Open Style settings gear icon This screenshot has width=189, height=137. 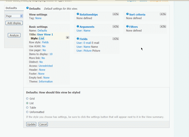[x=67, y=37]
